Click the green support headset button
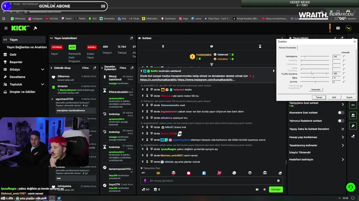 click(351, 187)
